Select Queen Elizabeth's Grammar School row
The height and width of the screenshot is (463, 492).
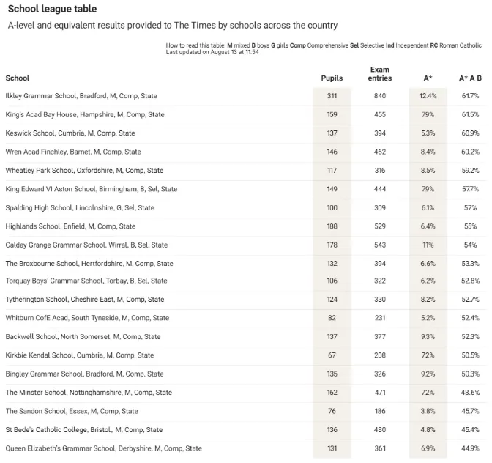click(x=246, y=448)
